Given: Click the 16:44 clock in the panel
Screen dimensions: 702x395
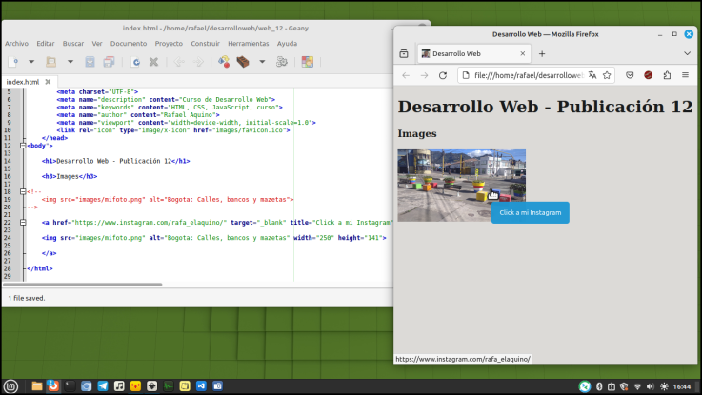Looking at the screenshot, I should tap(682, 386).
